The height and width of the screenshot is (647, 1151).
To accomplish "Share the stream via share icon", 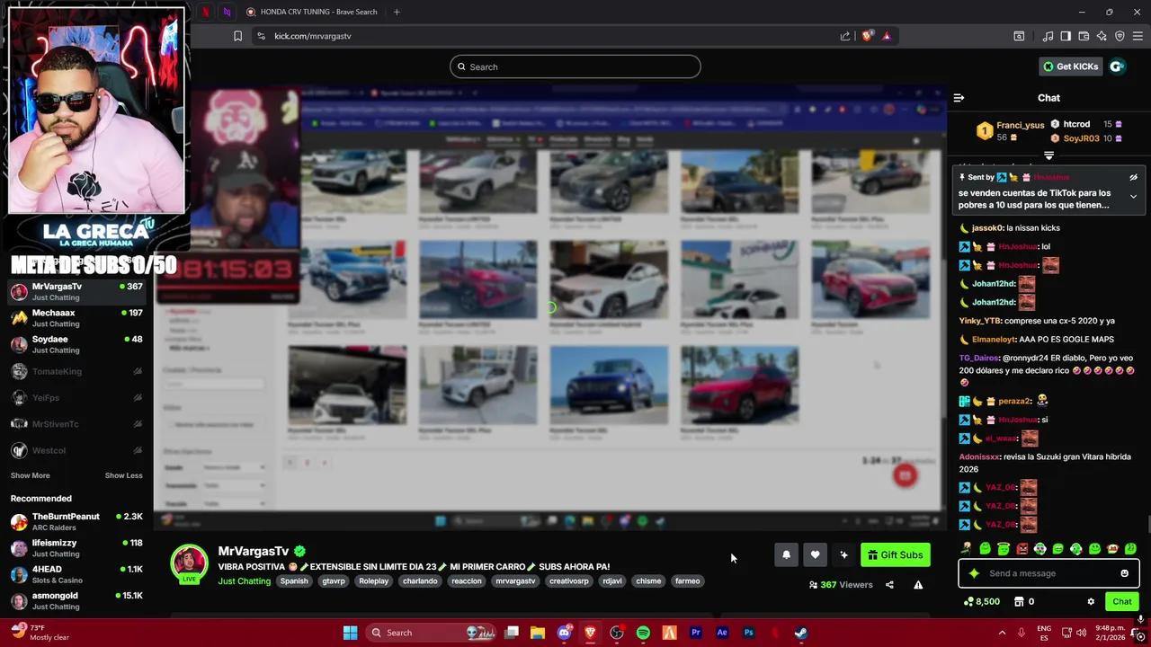I will [889, 585].
